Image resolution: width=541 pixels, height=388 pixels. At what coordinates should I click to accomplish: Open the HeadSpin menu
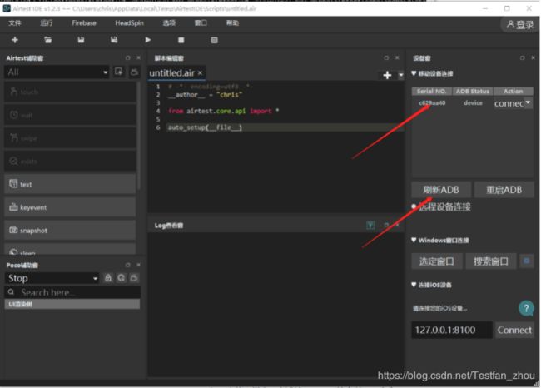[x=129, y=22]
